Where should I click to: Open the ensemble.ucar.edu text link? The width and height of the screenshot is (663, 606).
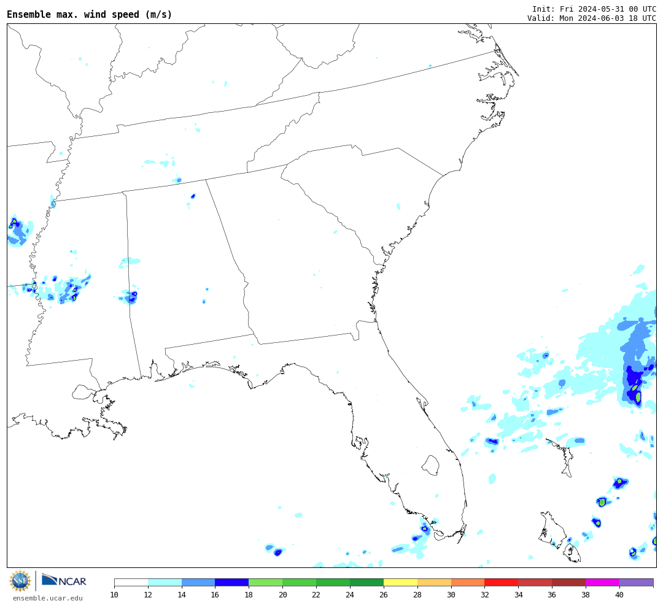pyautogui.click(x=47, y=598)
